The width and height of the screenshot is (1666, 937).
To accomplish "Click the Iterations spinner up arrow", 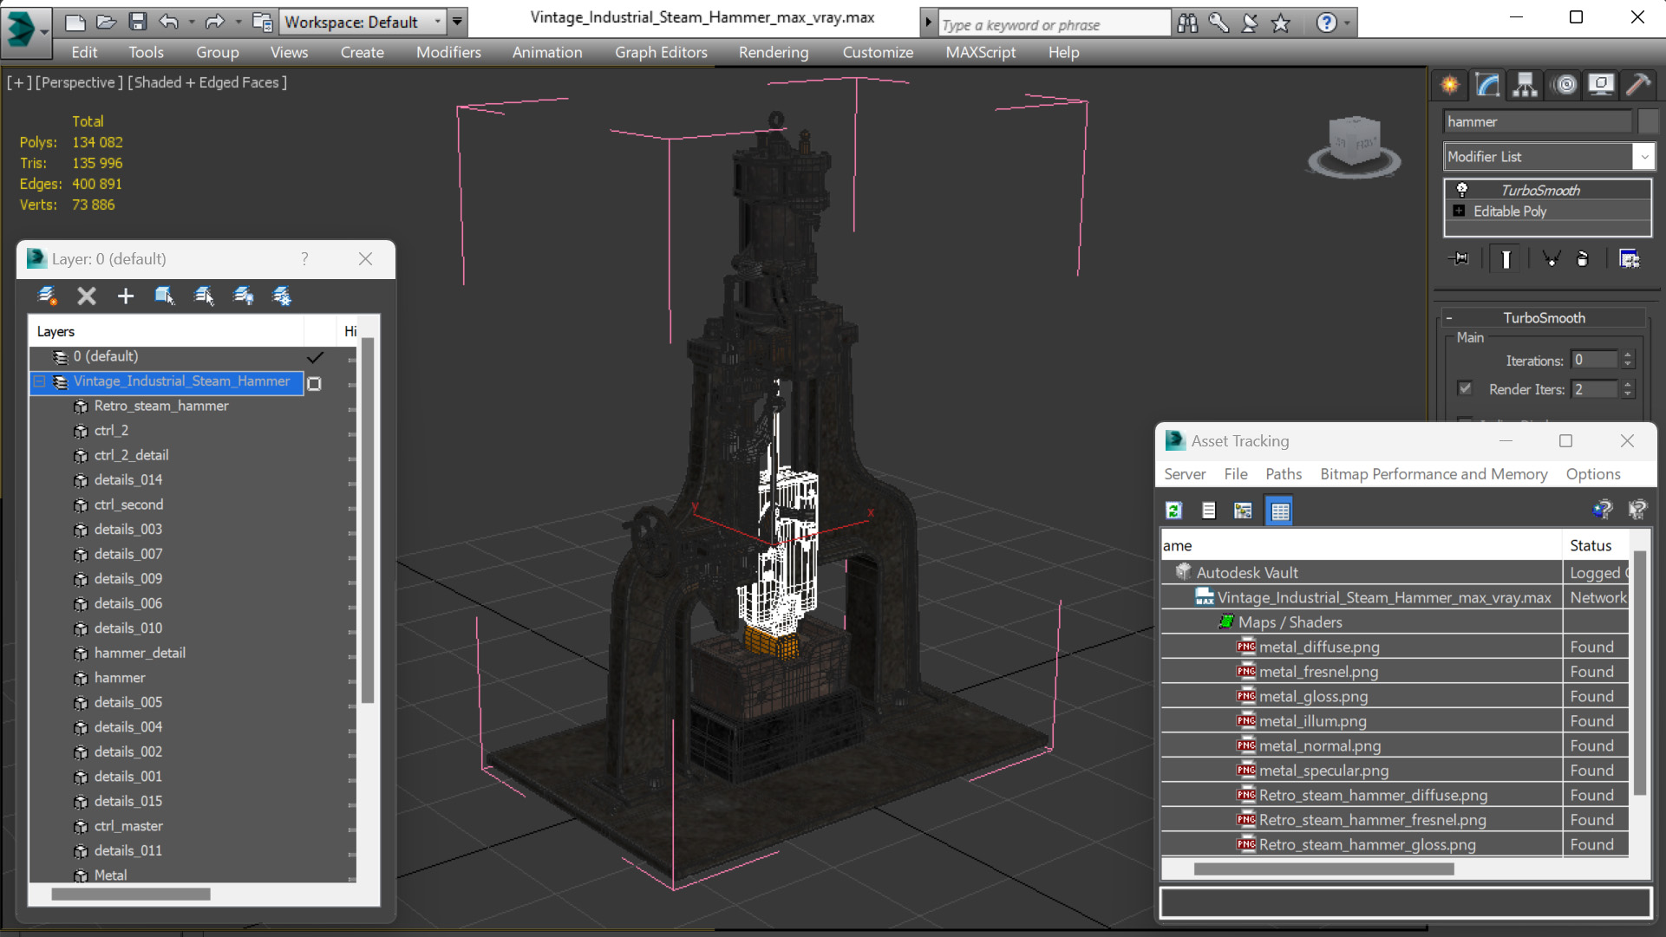I will point(1628,355).
